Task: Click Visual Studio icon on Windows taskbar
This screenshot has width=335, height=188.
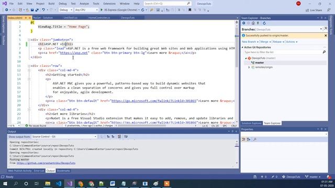Action: (70, 183)
